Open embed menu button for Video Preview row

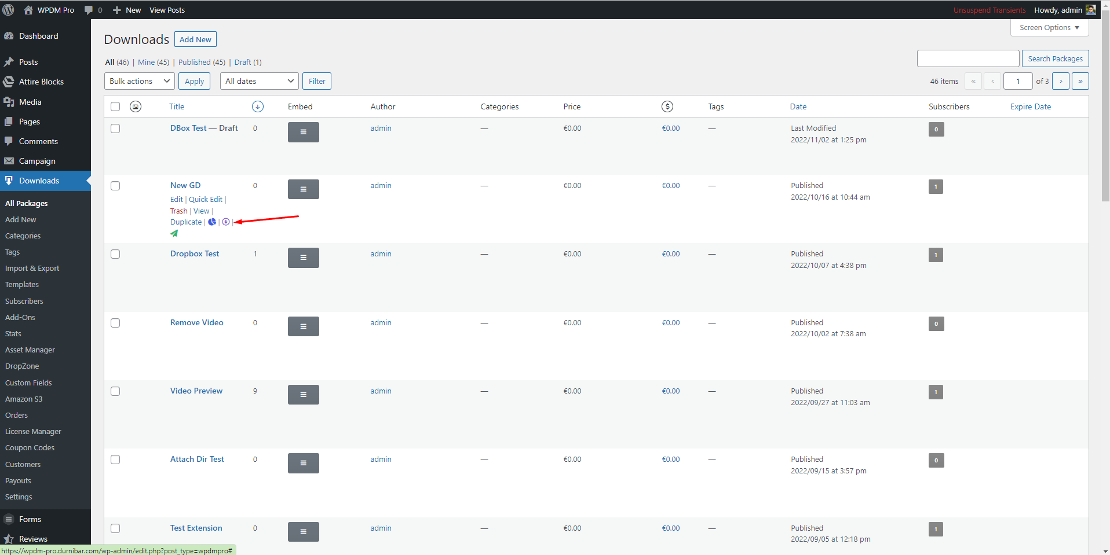303,395
